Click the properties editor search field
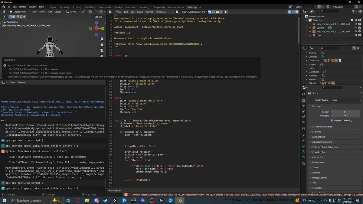 (332, 87)
